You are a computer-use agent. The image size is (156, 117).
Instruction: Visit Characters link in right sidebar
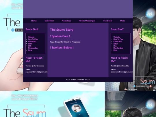(x=118, y=41)
